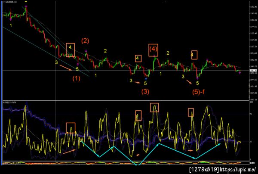Open the chart menu triangle beside XAUUSD,H4
Viewport: 258px width, 174px height.
click(x=4, y=2)
